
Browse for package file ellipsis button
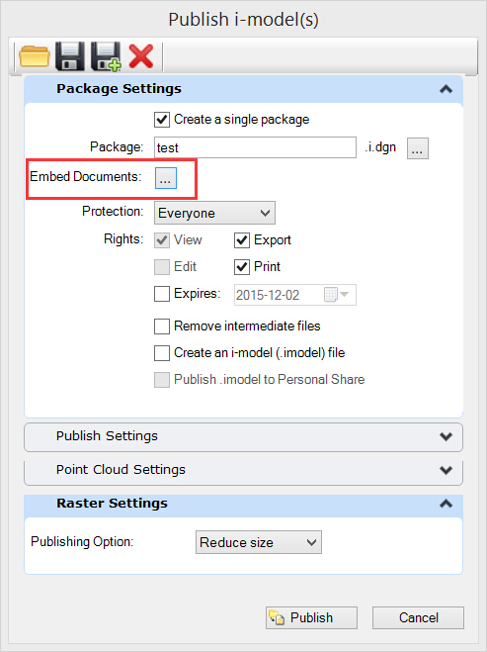pos(417,148)
